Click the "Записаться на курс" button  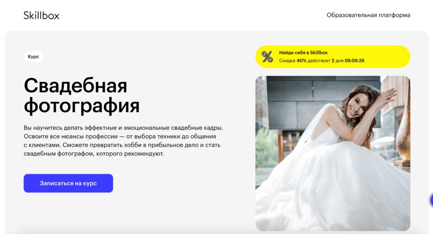click(x=68, y=183)
